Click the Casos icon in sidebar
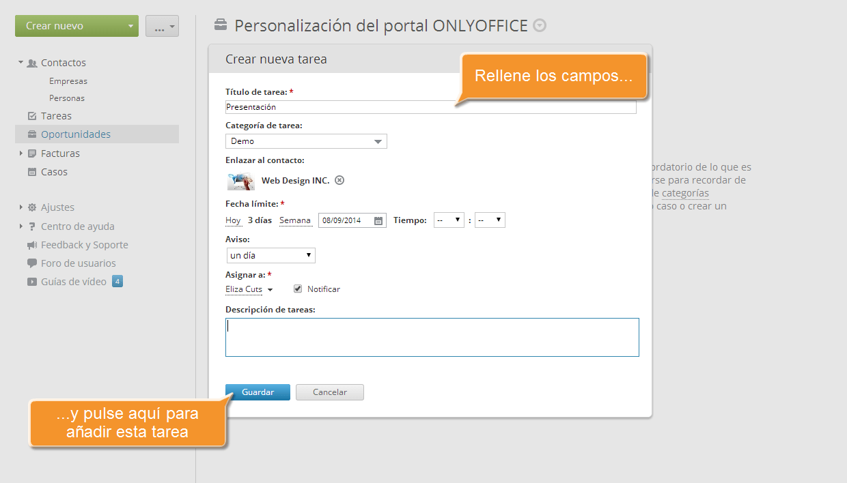 (31, 172)
